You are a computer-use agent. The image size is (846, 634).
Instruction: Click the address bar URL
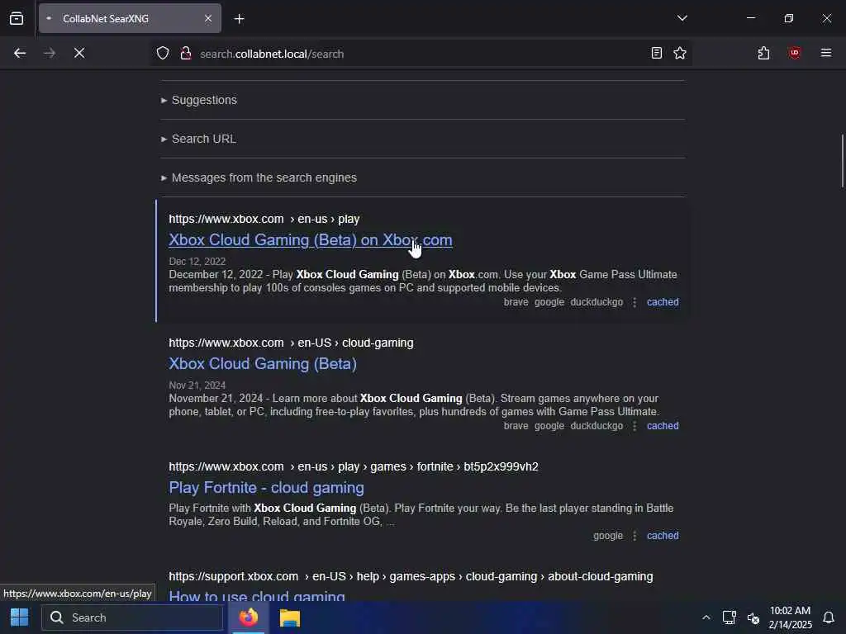coord(271,54)
